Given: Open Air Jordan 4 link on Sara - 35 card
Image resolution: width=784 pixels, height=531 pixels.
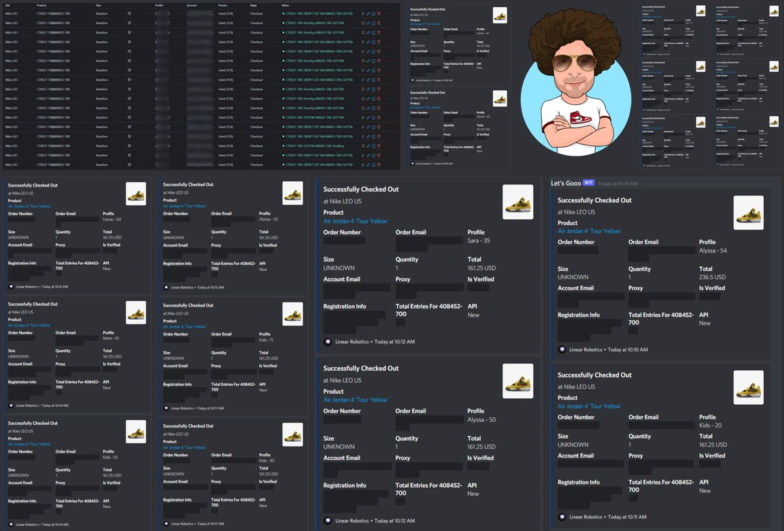Looking at the screenshot, I should click(x=356, y=222).
